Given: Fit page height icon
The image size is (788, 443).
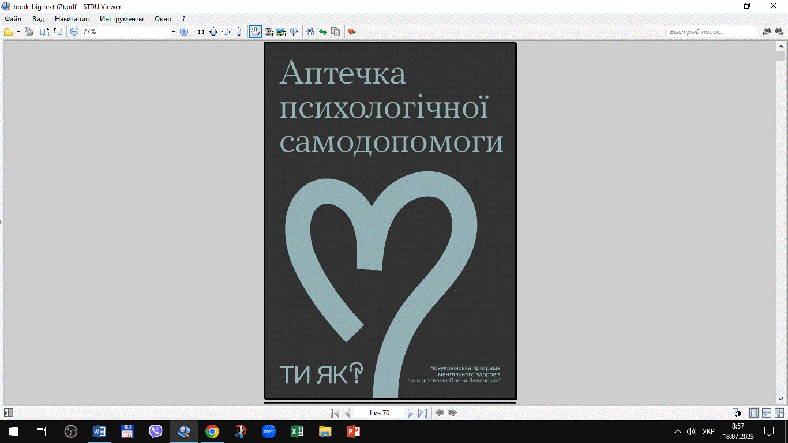Looking at the screenshot, I should (239, 32).
